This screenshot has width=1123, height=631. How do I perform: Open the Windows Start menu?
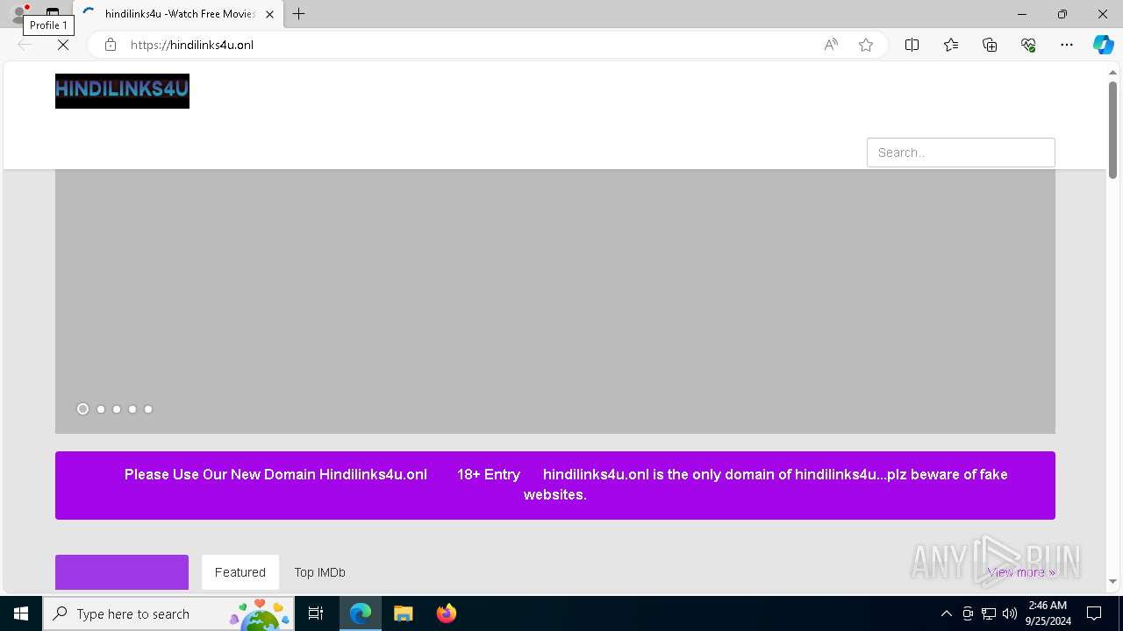click(21, 613)
